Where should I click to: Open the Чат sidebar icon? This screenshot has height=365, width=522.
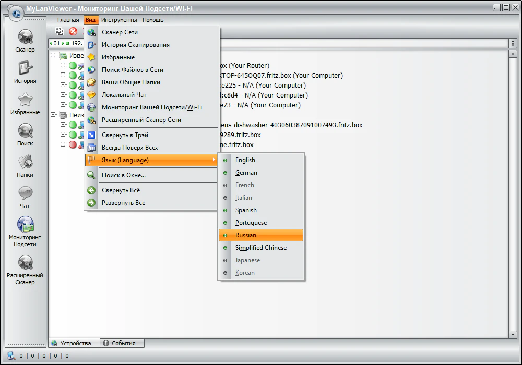point(25,197)
